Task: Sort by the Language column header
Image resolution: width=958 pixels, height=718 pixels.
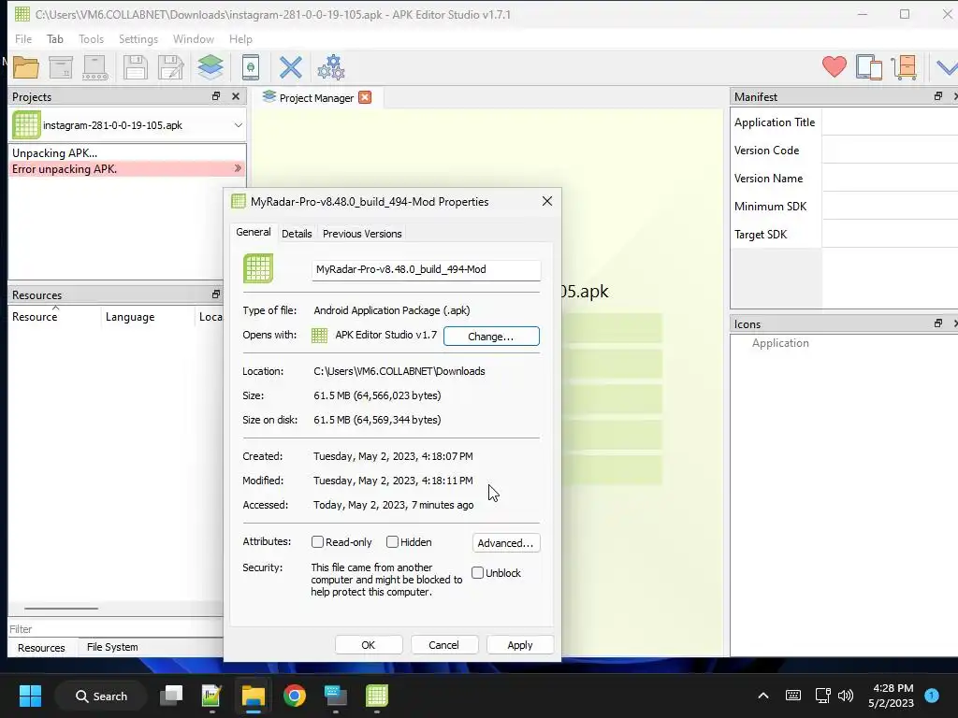Action: tap(130, 317)
